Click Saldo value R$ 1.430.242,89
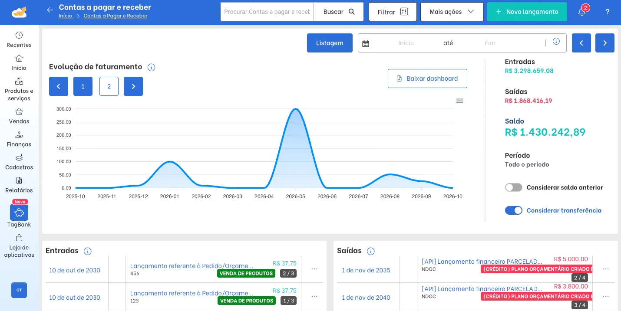The width and height of the screenshot is (621, 311). point(545,132)
